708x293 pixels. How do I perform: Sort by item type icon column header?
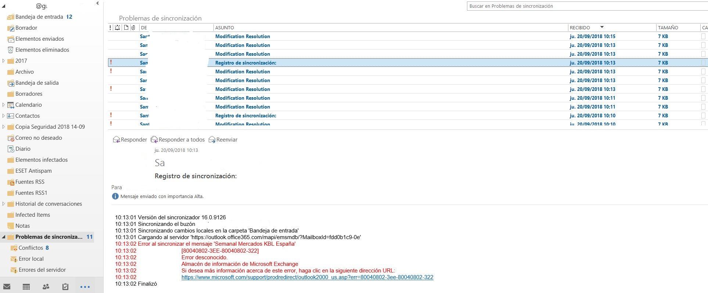[x=126, y=28]
